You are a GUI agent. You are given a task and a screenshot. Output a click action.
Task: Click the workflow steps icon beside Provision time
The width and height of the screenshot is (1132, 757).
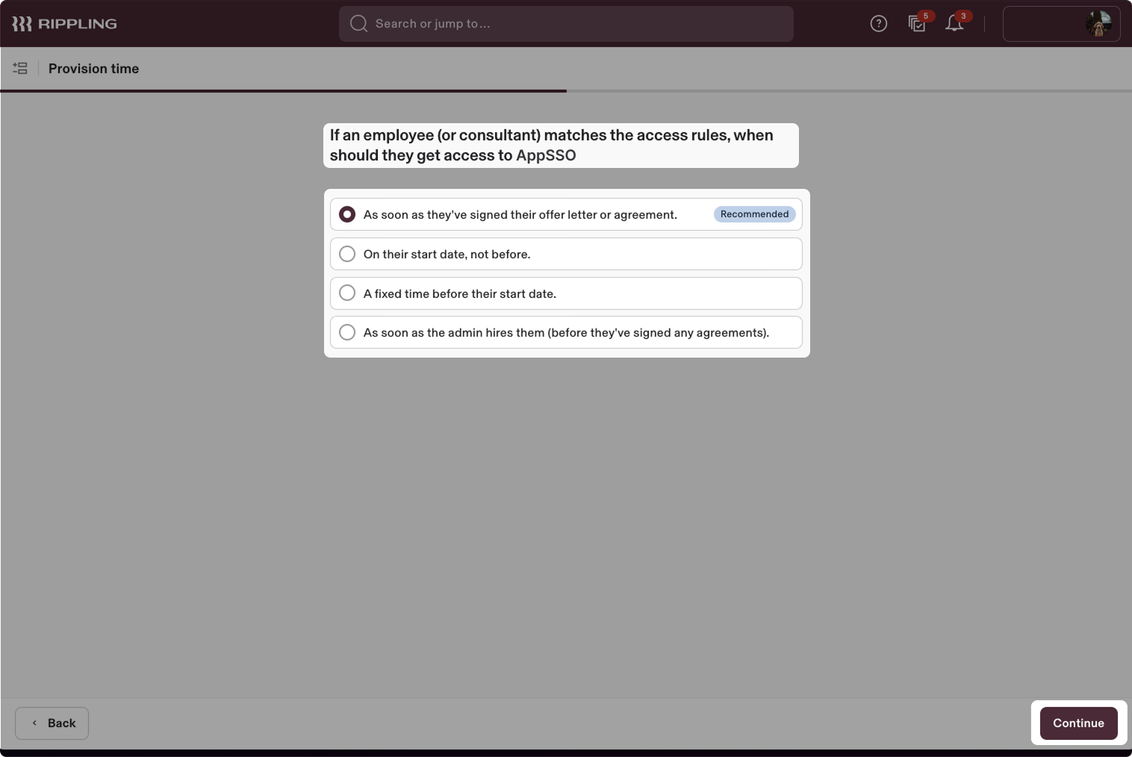[20, 68]
